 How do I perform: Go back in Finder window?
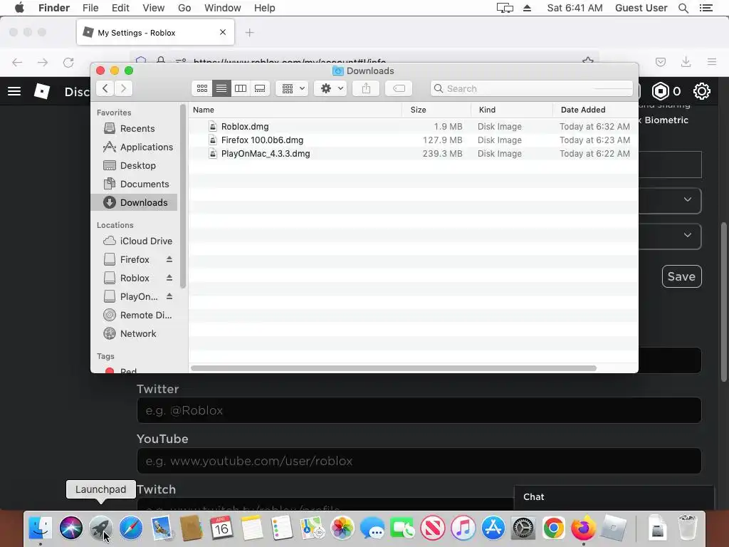pos(105,88)
